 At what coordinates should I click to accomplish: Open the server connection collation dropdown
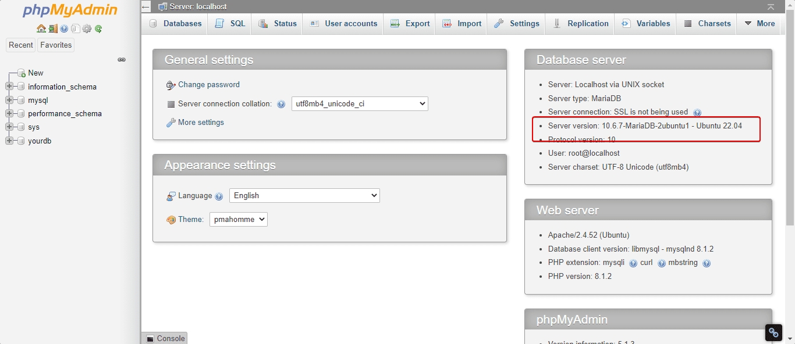359,104
